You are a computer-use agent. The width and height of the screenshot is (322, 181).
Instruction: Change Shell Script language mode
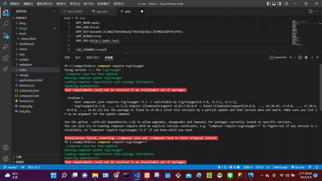point(280,167)
